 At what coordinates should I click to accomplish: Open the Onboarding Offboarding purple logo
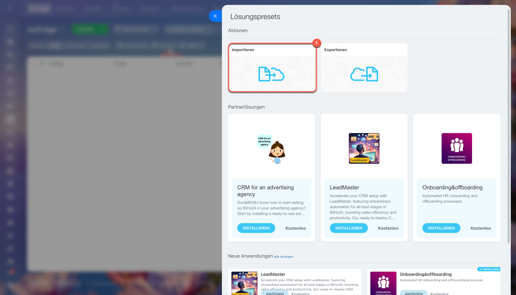pos(457,148)
